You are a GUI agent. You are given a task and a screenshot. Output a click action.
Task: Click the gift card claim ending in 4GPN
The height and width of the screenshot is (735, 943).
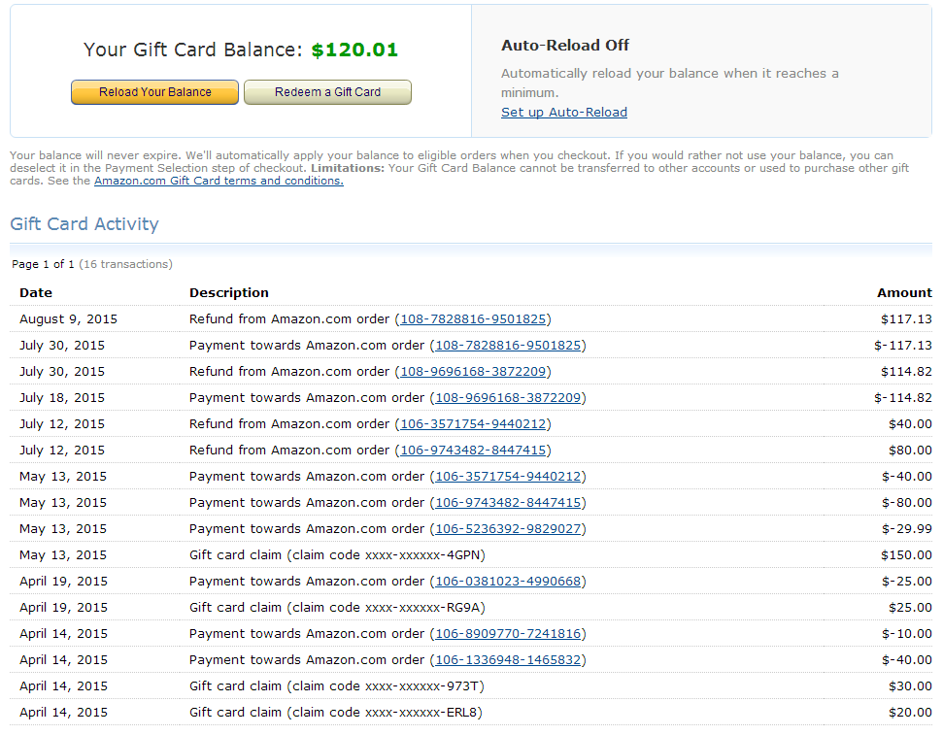click(x=336, y=555)
